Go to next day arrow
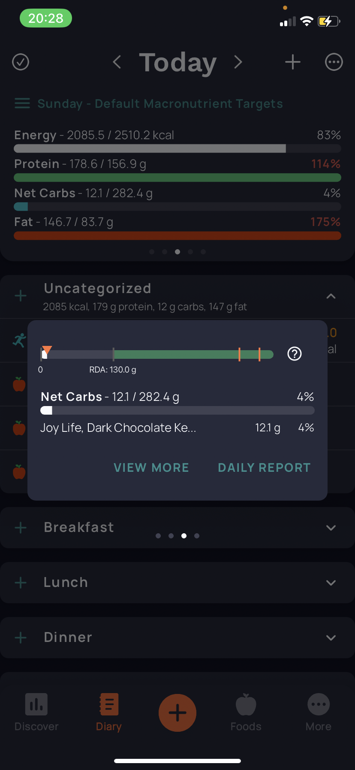This screenshot has width=355, height=770. [238, 62]
